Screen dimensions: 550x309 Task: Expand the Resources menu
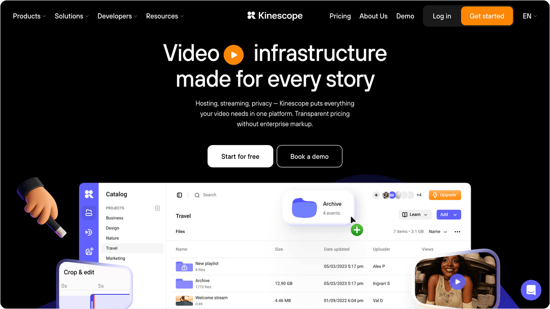click(165, 16)
